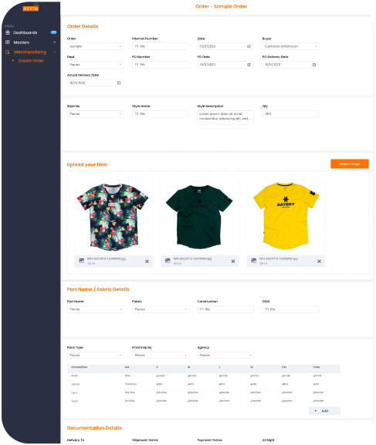The image size is (376, 445).
Task: Click the Dashboards home icon in sidebar
Action: click(x=8, y=32)
